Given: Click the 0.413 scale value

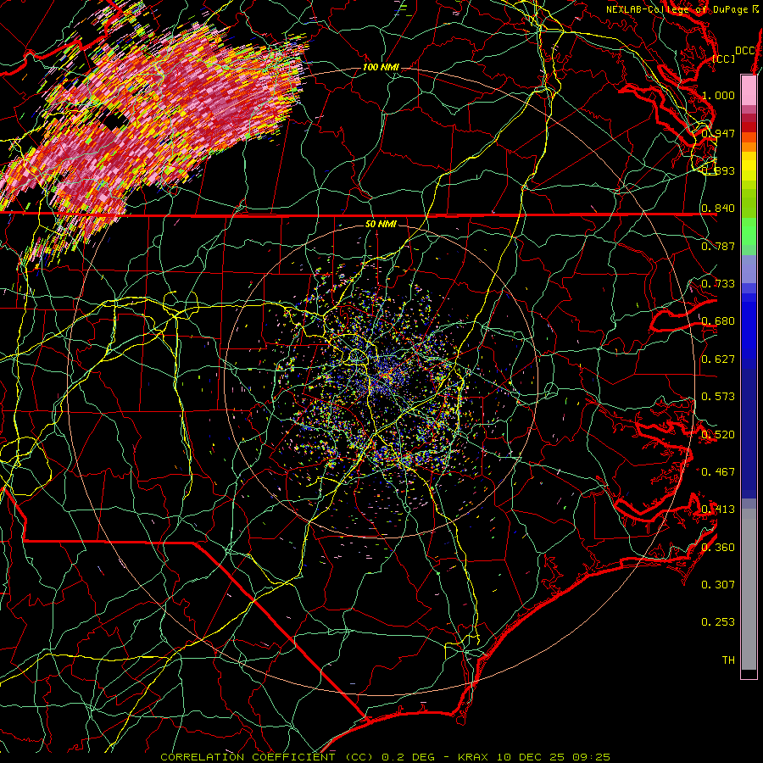Looking at the screenshot, I should pyautogui.click(x=718, y=510).
